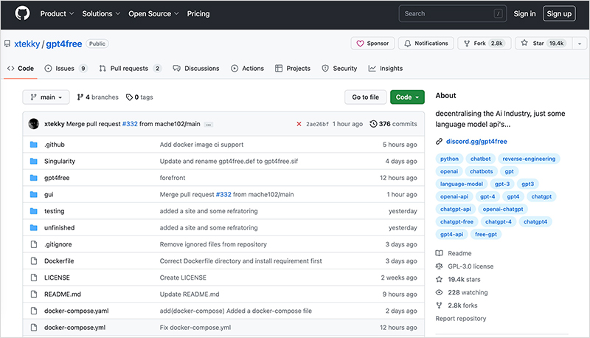Open commit hash 2ae26bf

click(x=317, y=124)
